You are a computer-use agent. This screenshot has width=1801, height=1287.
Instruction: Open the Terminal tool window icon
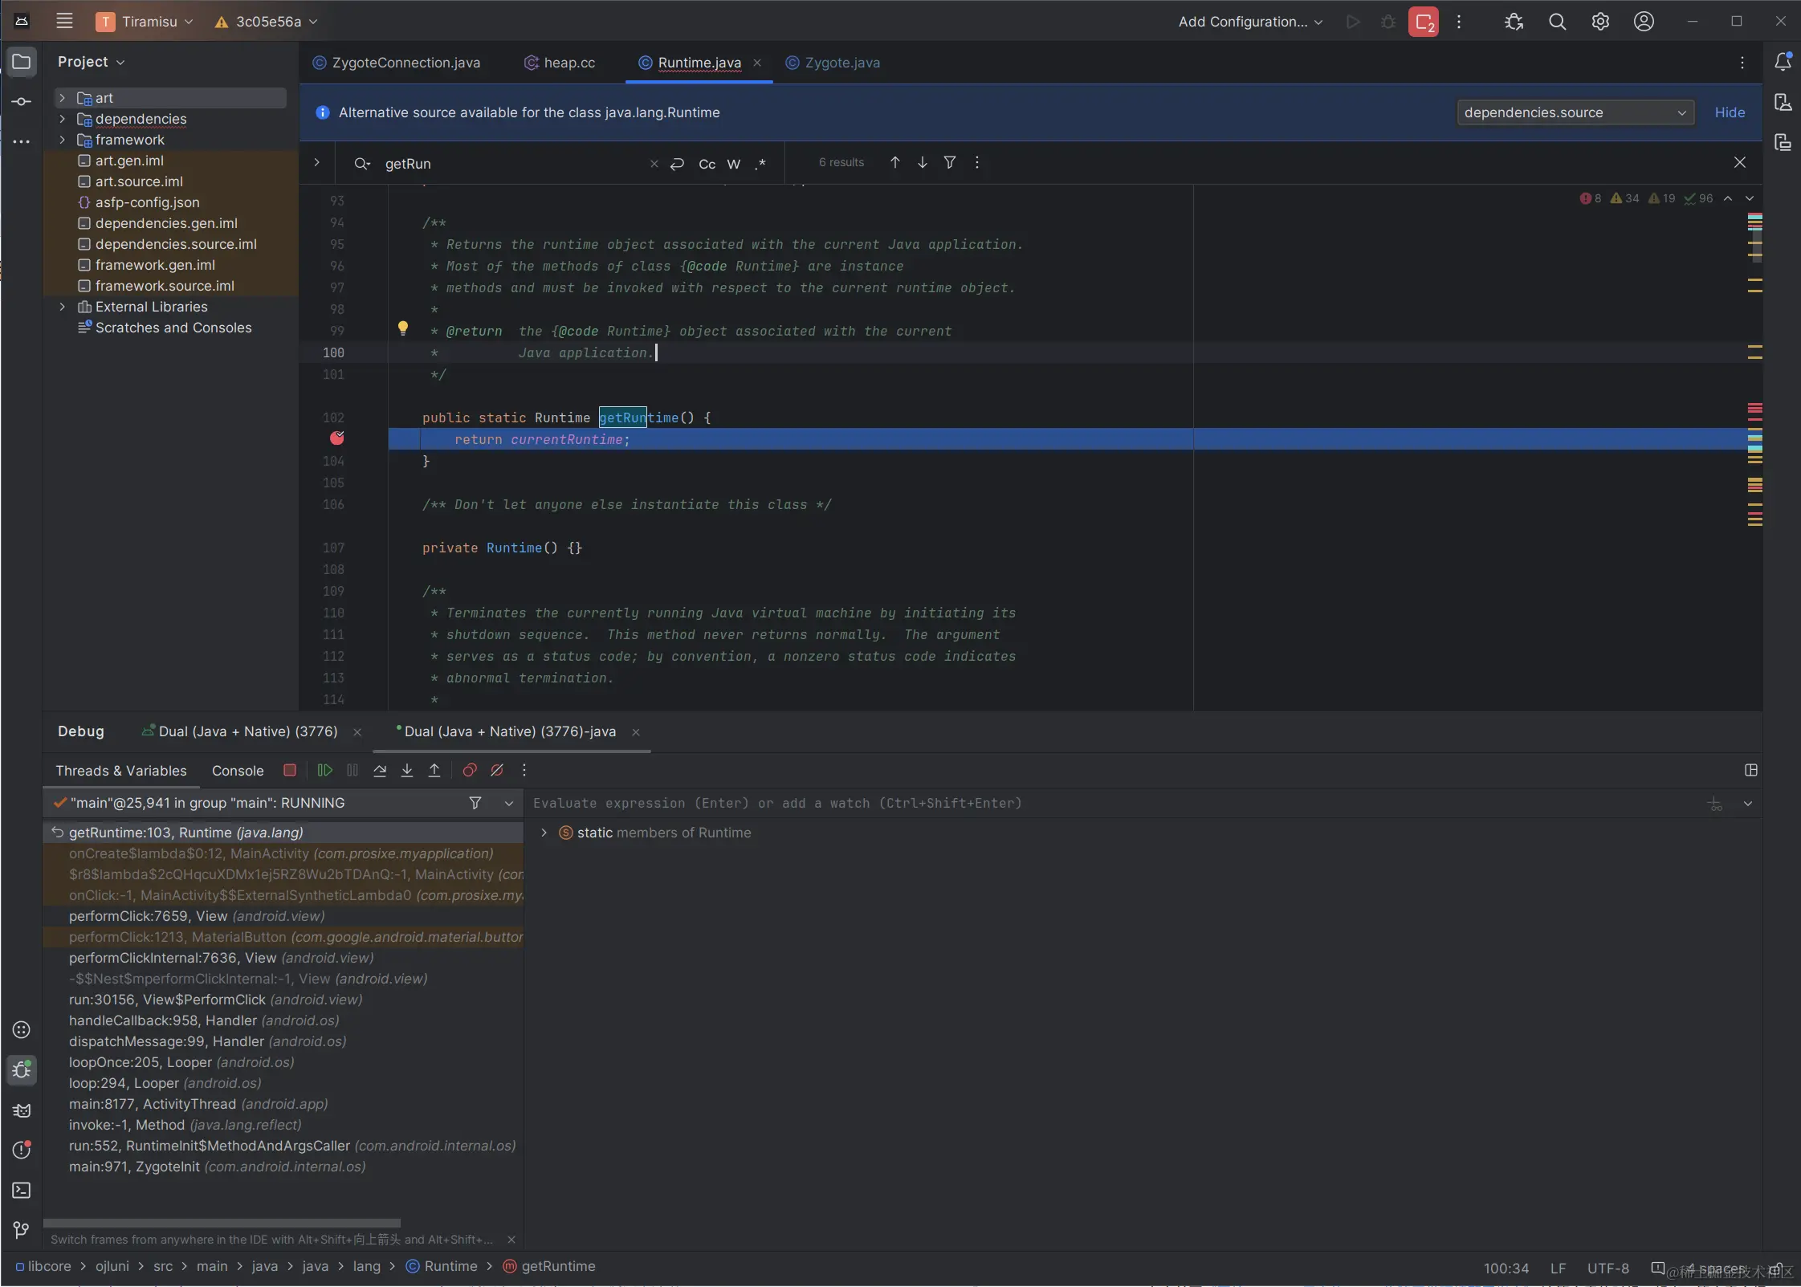[x=22, y=1191]
